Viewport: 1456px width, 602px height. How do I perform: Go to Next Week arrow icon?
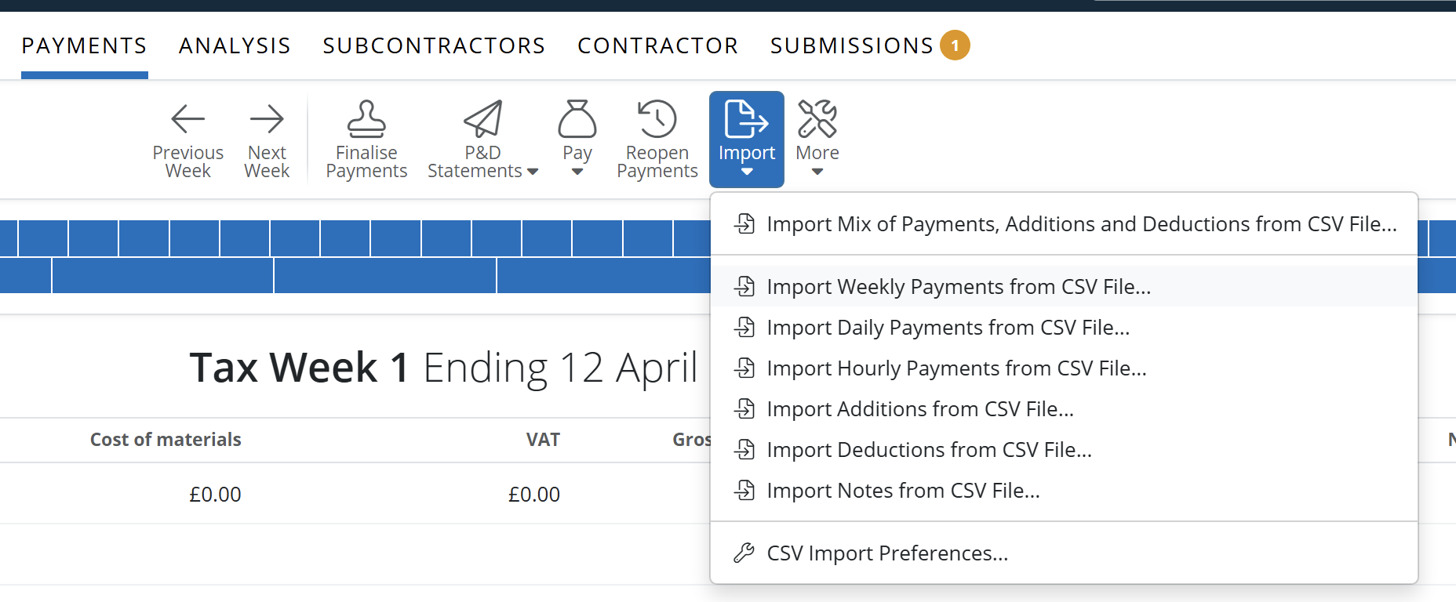267,118
